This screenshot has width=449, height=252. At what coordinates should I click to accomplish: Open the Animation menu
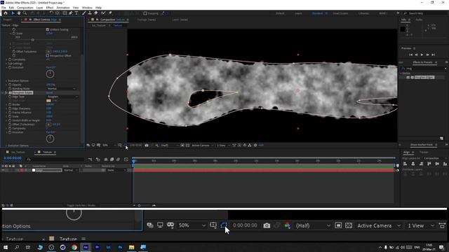tap(63, 8)
